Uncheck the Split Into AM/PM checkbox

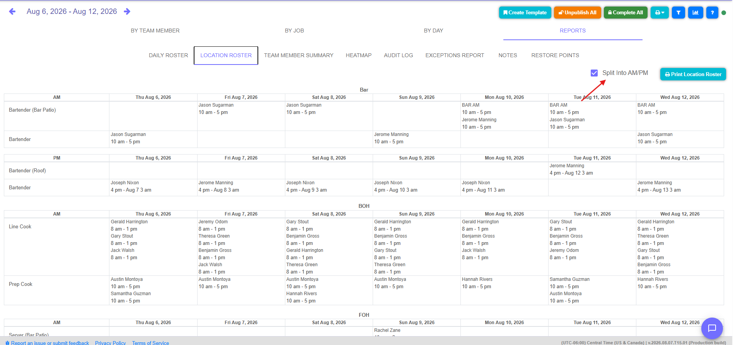[x=594, y=73]
